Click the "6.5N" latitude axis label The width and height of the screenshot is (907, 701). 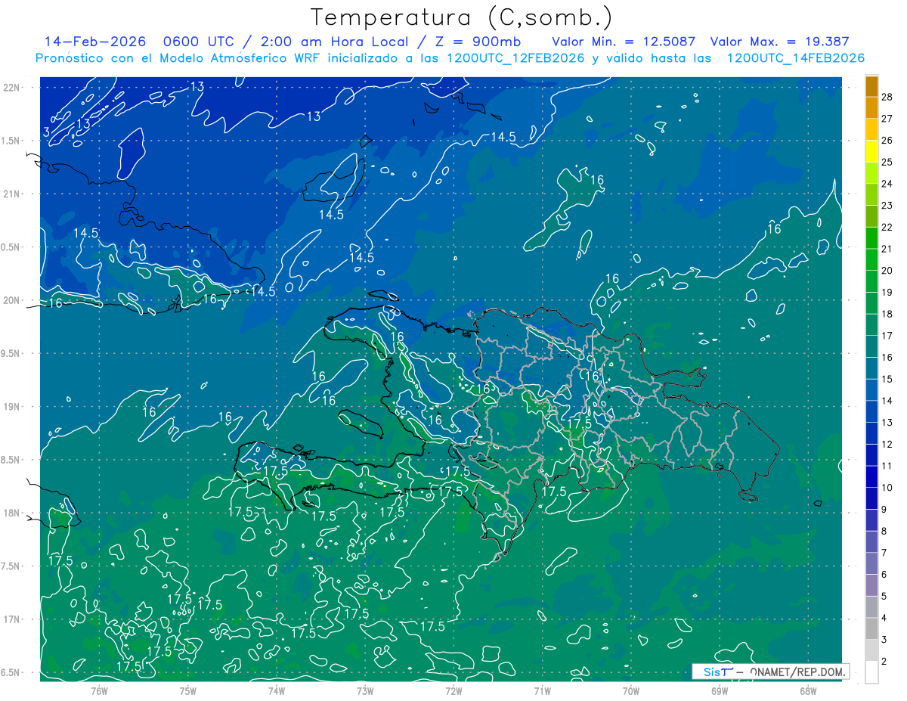[11, 672]
